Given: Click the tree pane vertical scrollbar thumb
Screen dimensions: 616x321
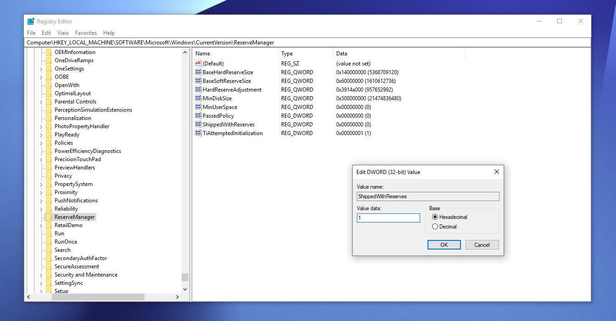Looking at the screenshot, I should tap(185, 277).
